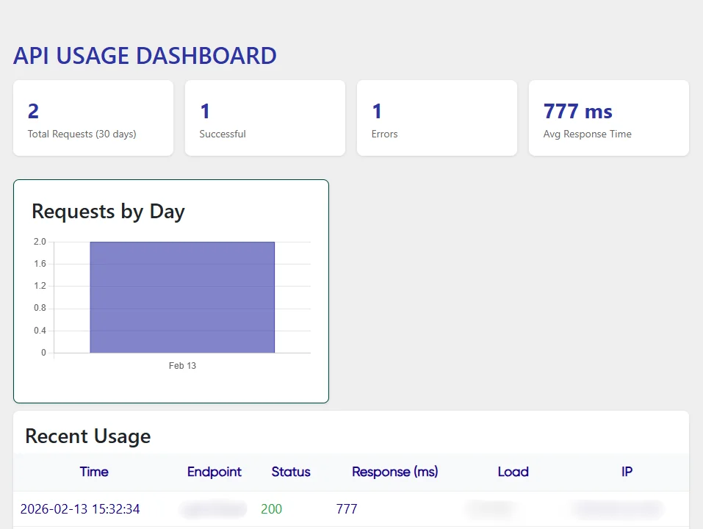This screenshot has height=529, width=703.
Task: Click the Status column header
Action: pos(291,472)
